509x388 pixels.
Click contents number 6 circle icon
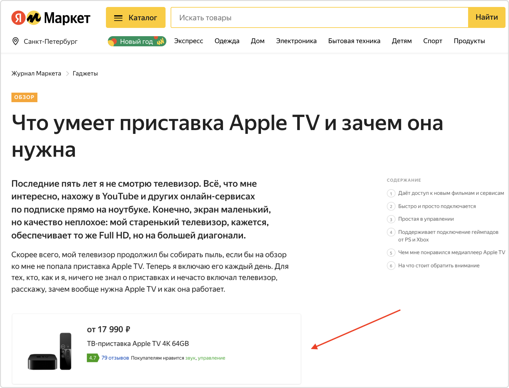click(x=391, y=266)
